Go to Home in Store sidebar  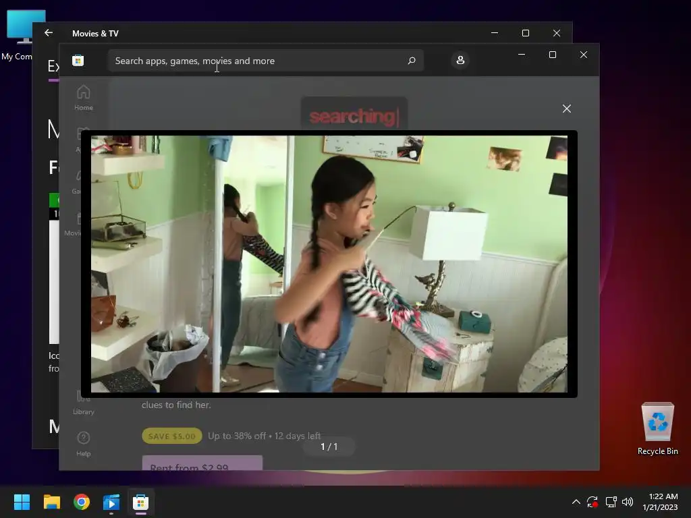point(83,98)
